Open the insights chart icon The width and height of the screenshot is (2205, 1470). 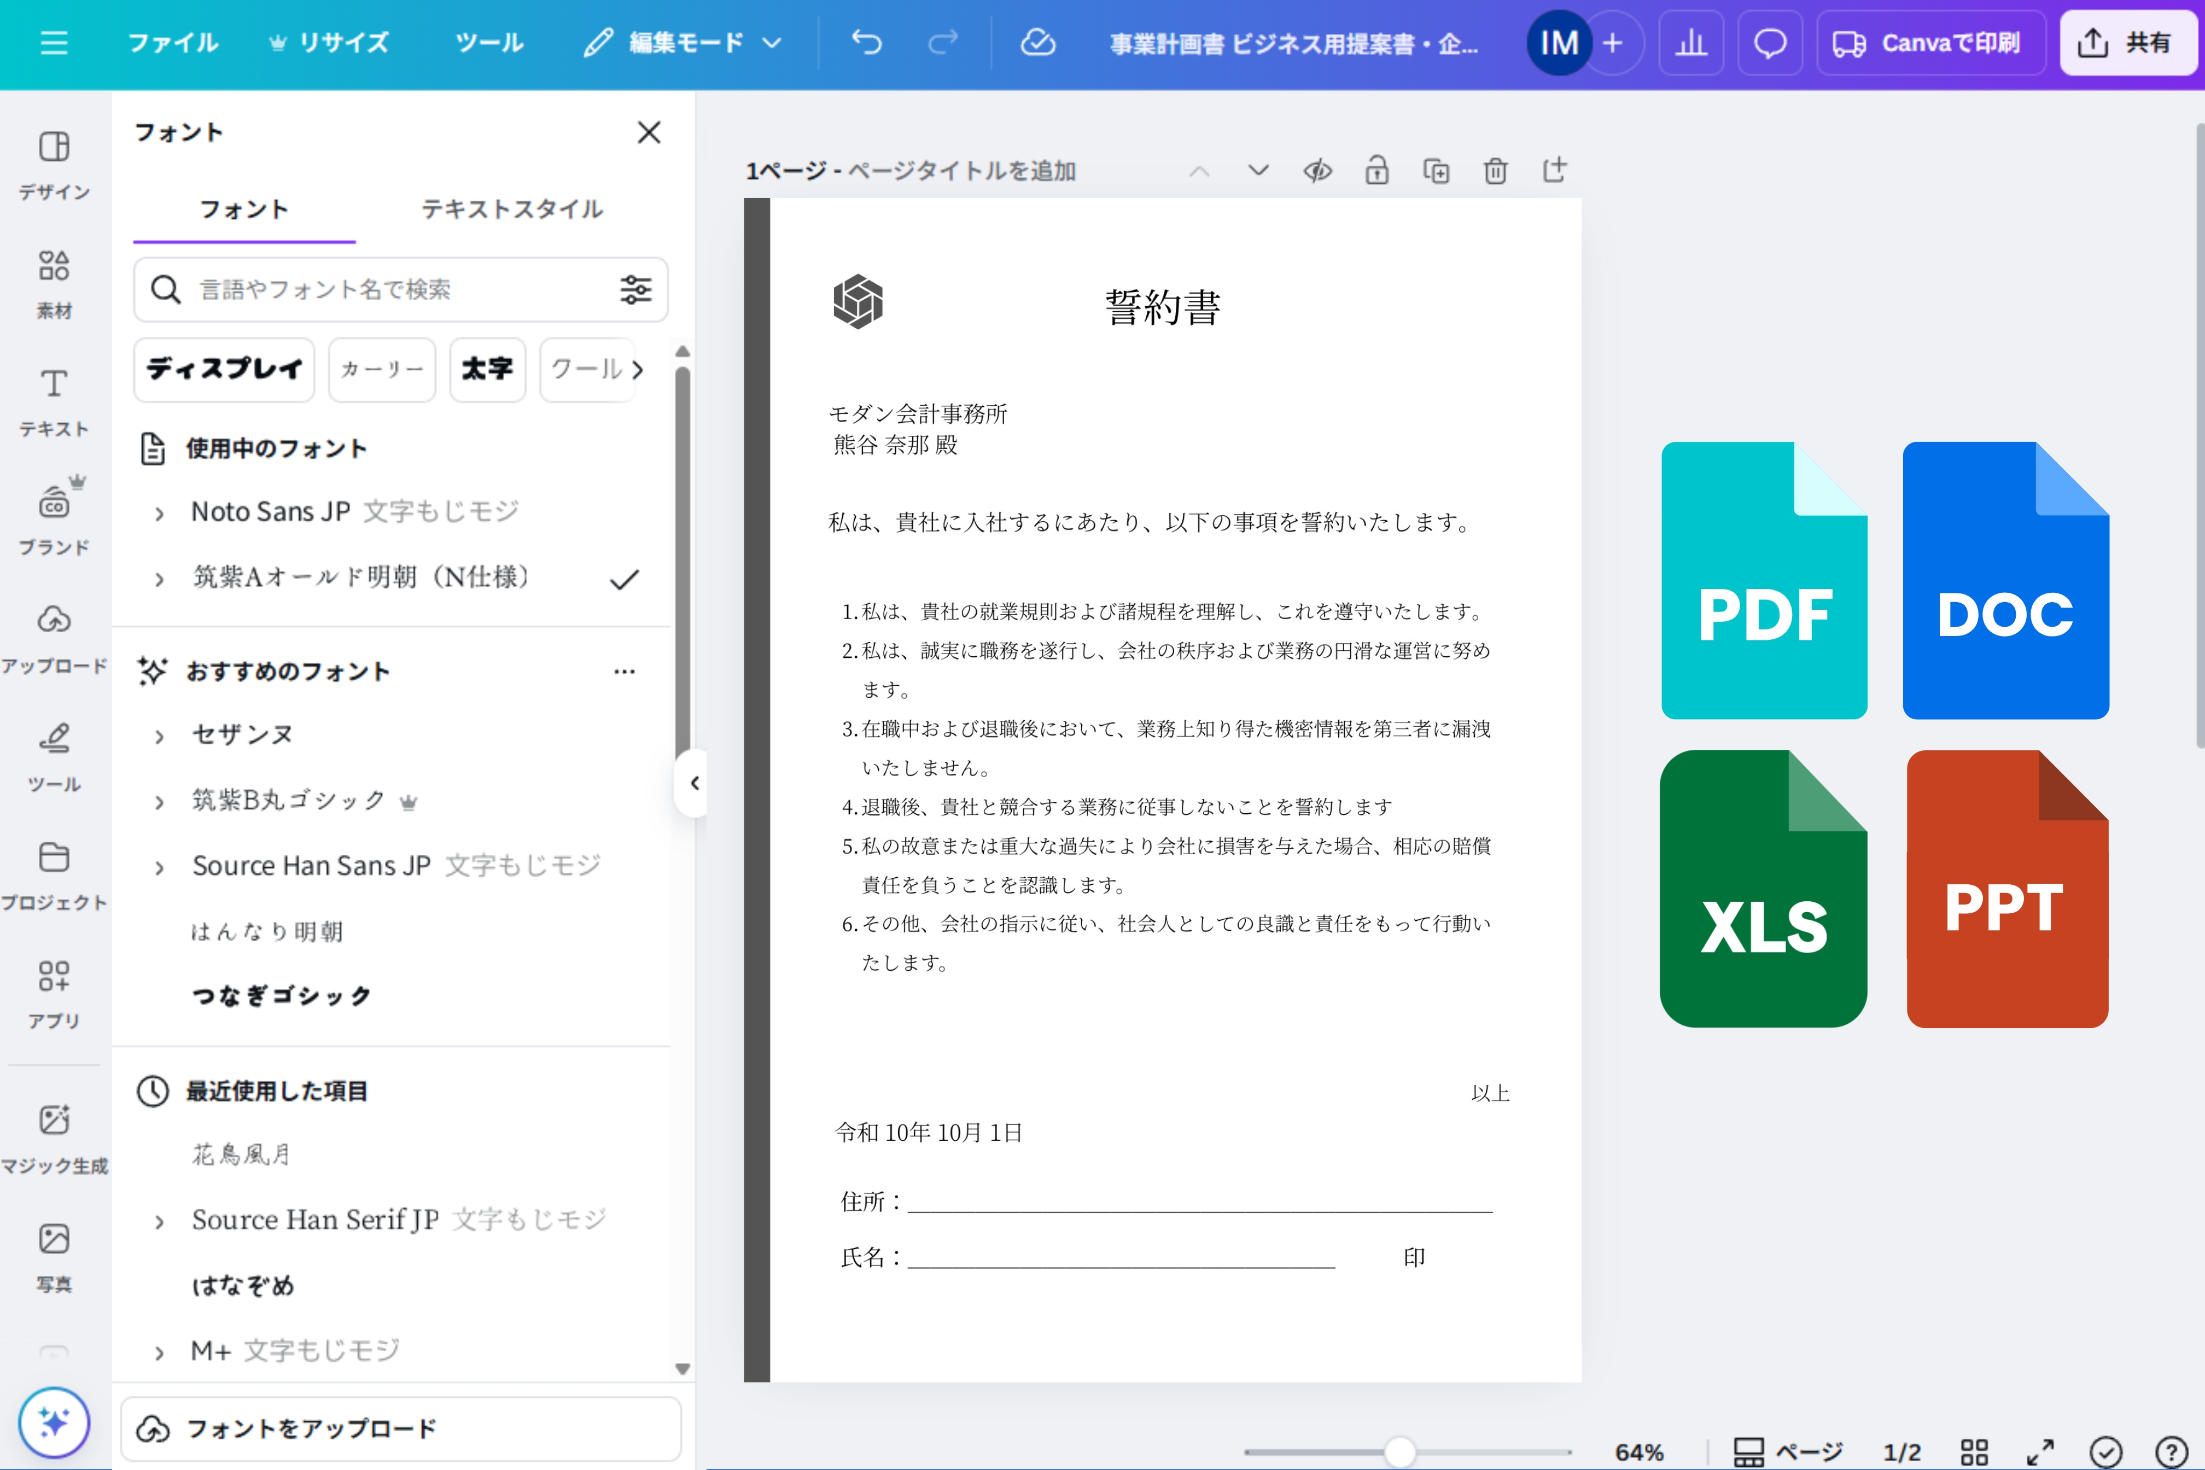[x=1690, y=43]
